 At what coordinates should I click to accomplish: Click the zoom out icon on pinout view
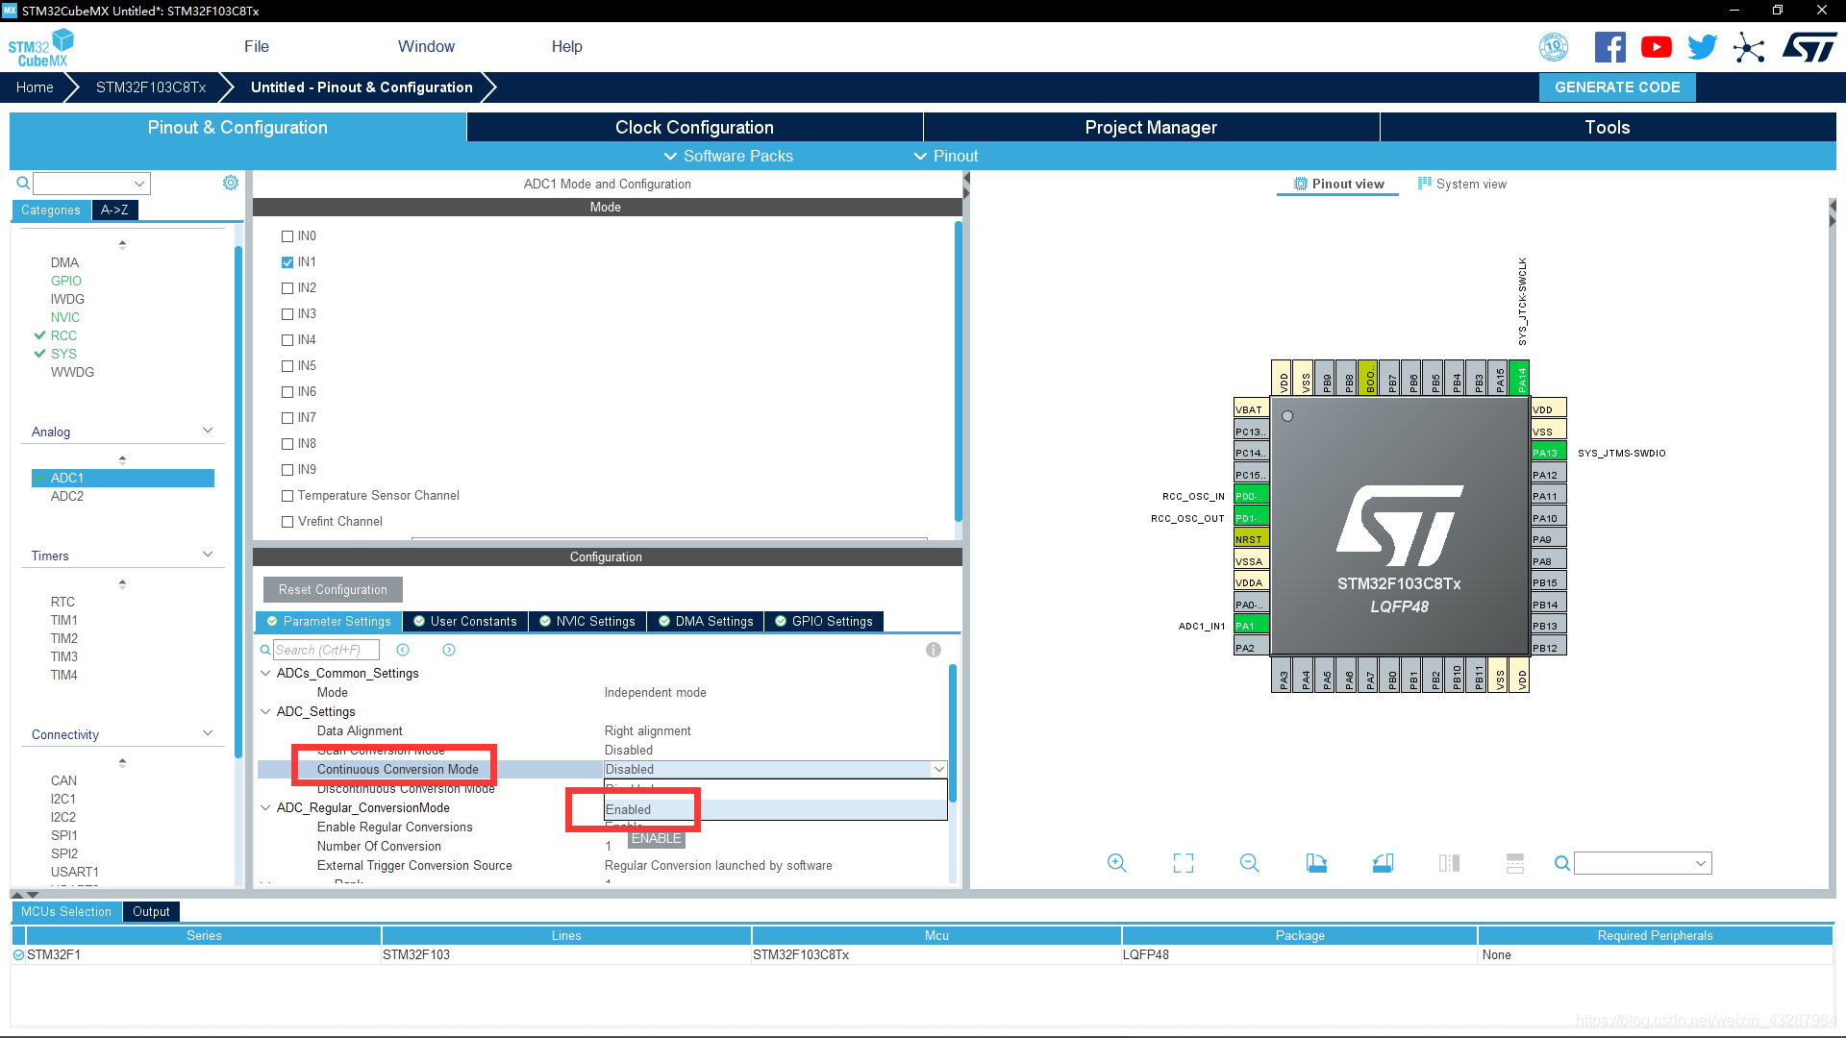tap(1248, 863)
